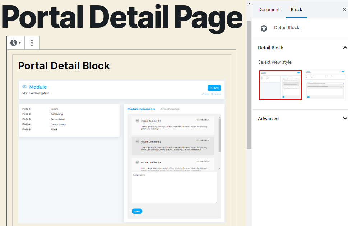Viewport: 348px width, 226px height.
Task: Select the first two-column view style thumbnail
Action: [280, 85]
